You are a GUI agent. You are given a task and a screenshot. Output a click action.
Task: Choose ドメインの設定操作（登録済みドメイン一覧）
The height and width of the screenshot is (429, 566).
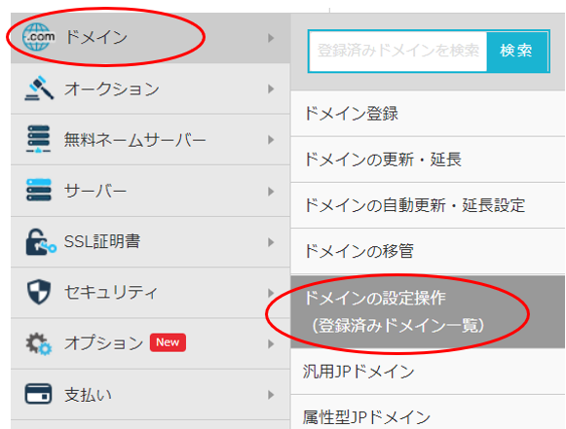pos(428,312)
